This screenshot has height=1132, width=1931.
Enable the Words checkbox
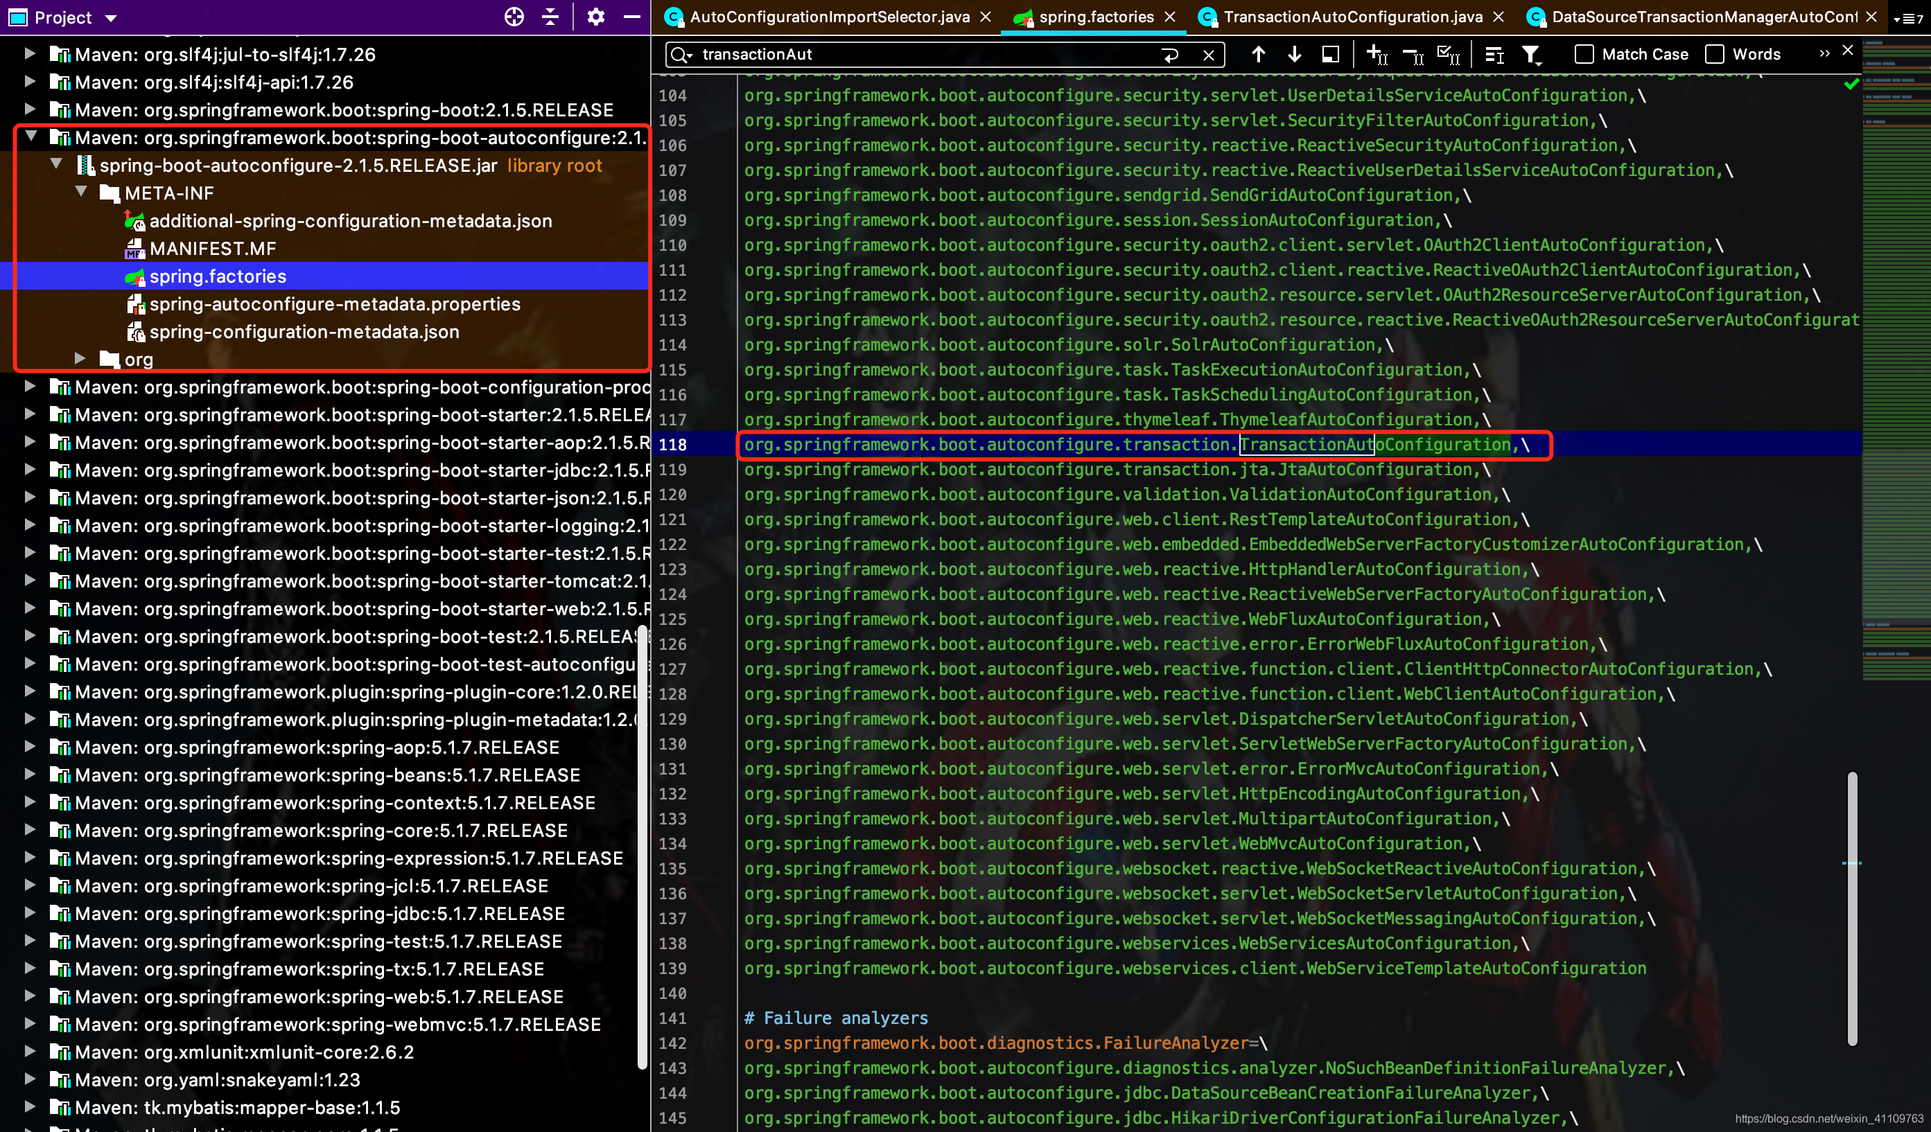[x=1715, y=54]
